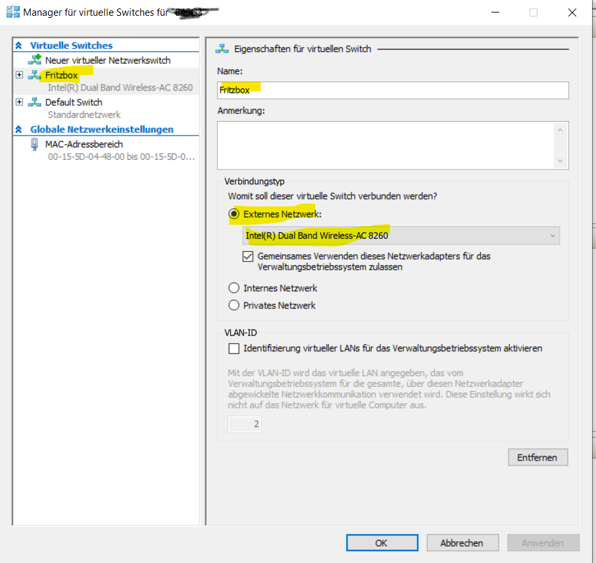Click the Abbrechen button

(462, 543)
